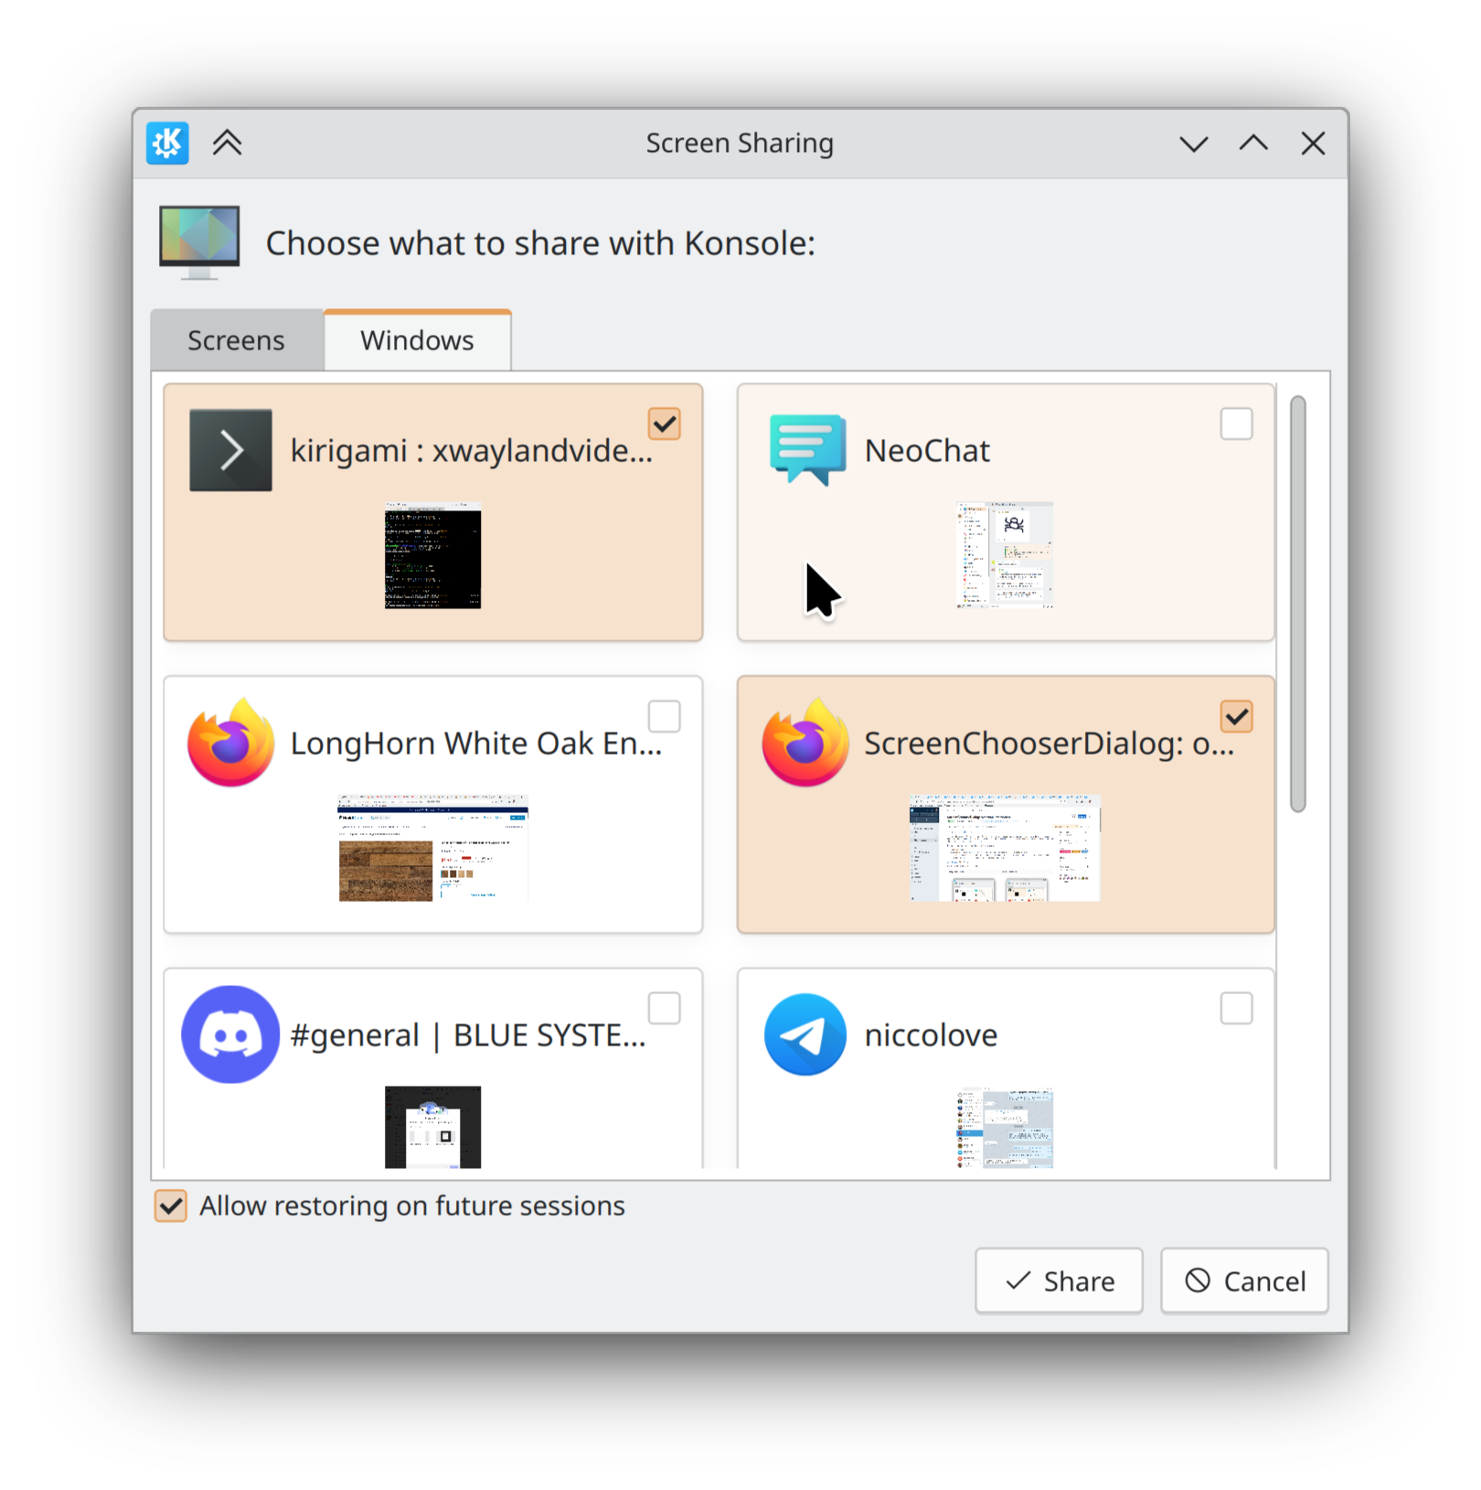Click the Konsole terminal icon for kirigami window
This screenshot has height=1490, width=1481.
pos(230,450)
